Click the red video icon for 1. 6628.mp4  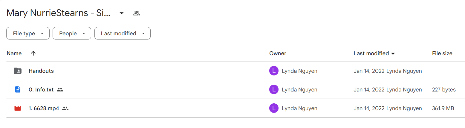pyautogui.click(x=18, y=108)
